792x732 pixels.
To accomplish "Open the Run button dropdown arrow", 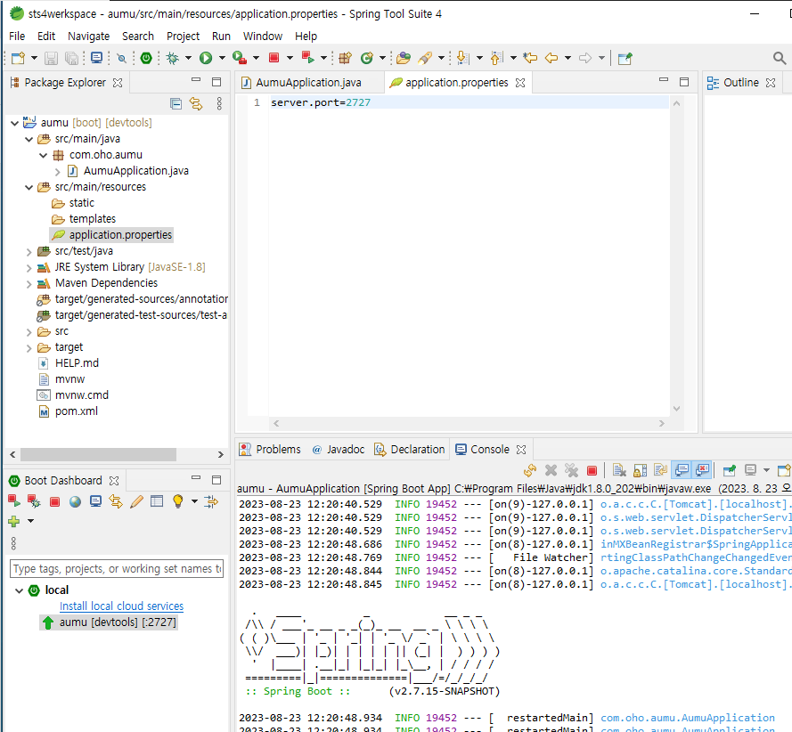I will coord(222,58).
